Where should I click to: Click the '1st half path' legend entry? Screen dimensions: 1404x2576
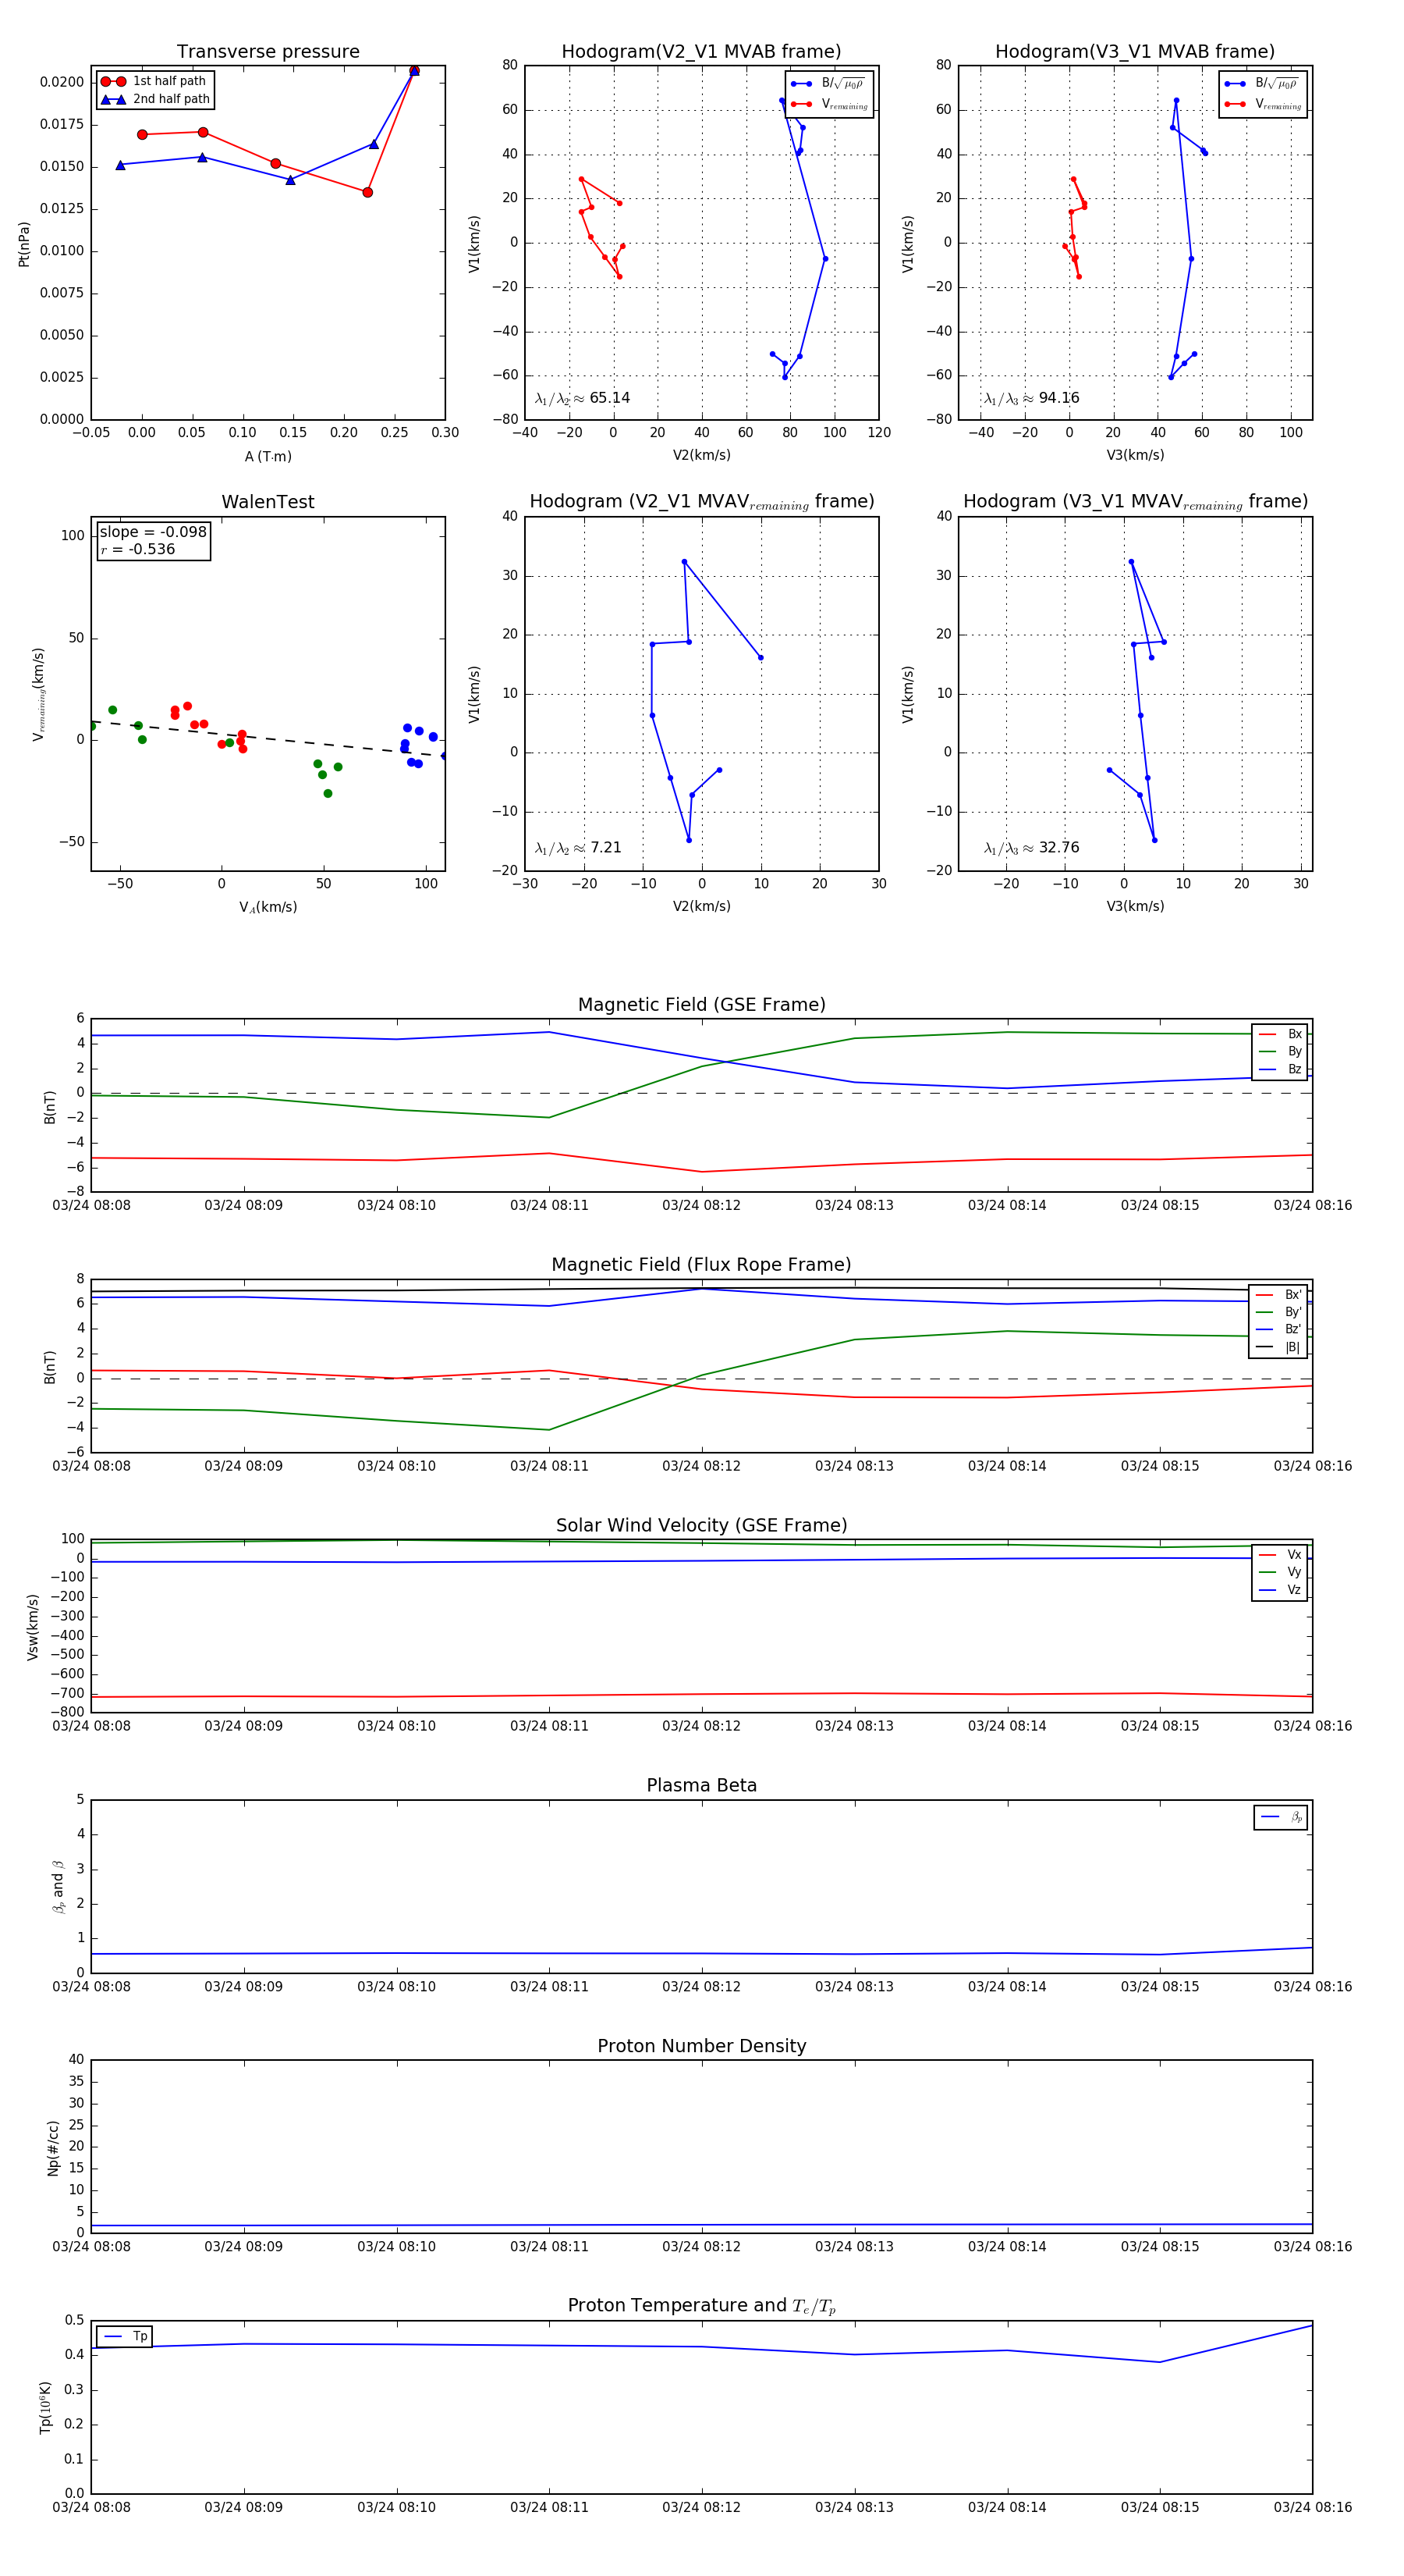tap(154, 81)
